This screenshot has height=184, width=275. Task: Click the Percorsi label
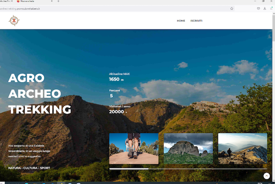click(114, 90)
